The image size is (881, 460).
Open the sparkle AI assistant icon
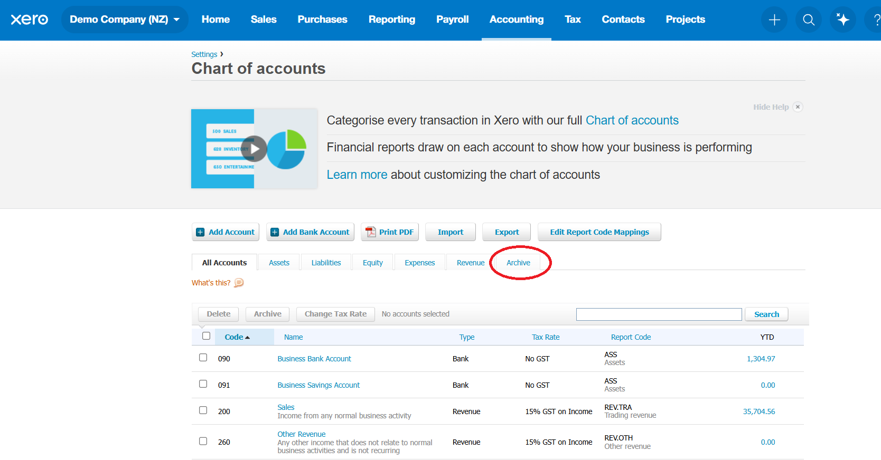point(842,20)
